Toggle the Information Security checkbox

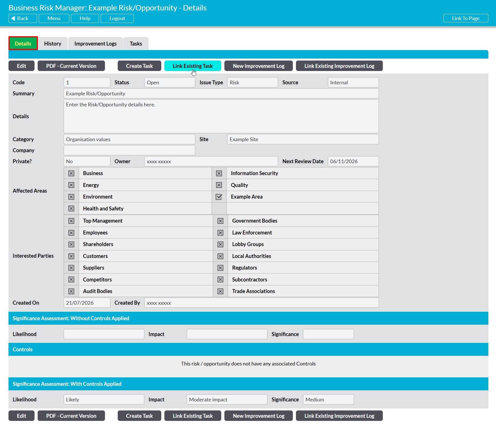coord(219,173)
